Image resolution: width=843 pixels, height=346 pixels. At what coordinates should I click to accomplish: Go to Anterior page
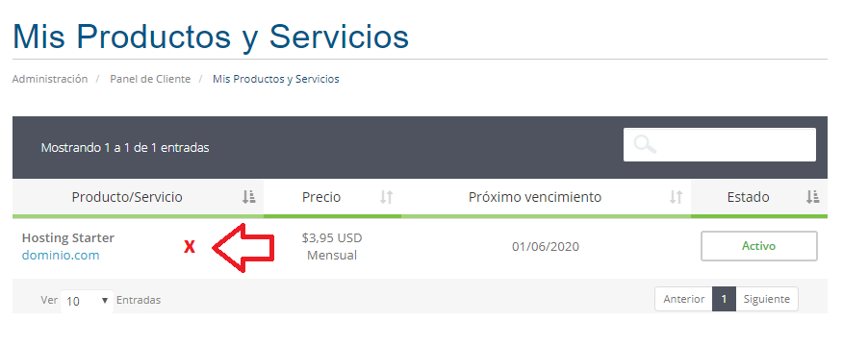pos(684,299)
